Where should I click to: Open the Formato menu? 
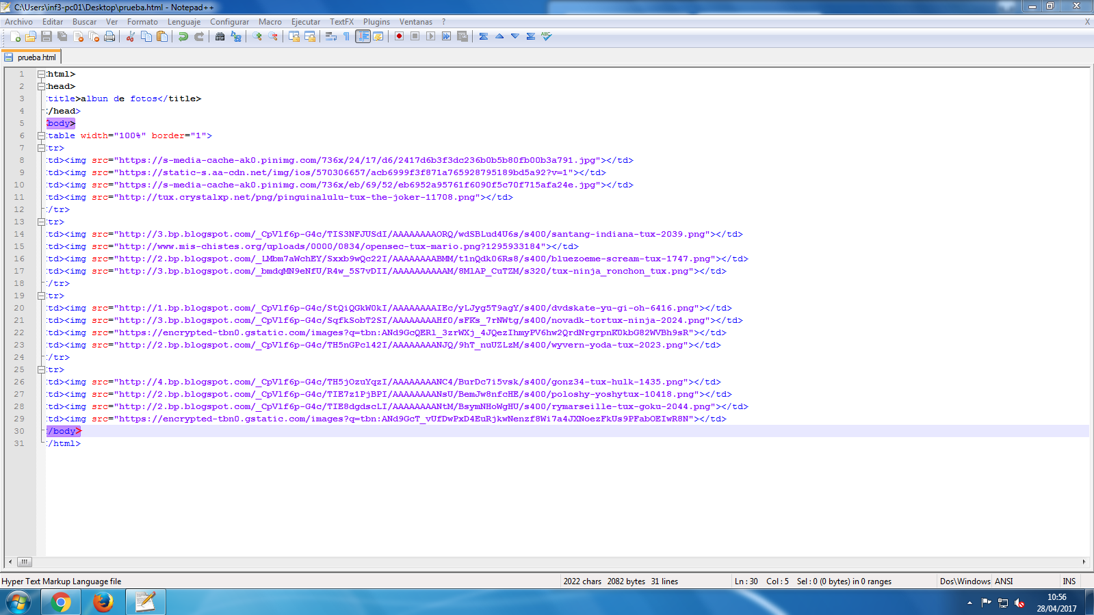tap(142, 22)
